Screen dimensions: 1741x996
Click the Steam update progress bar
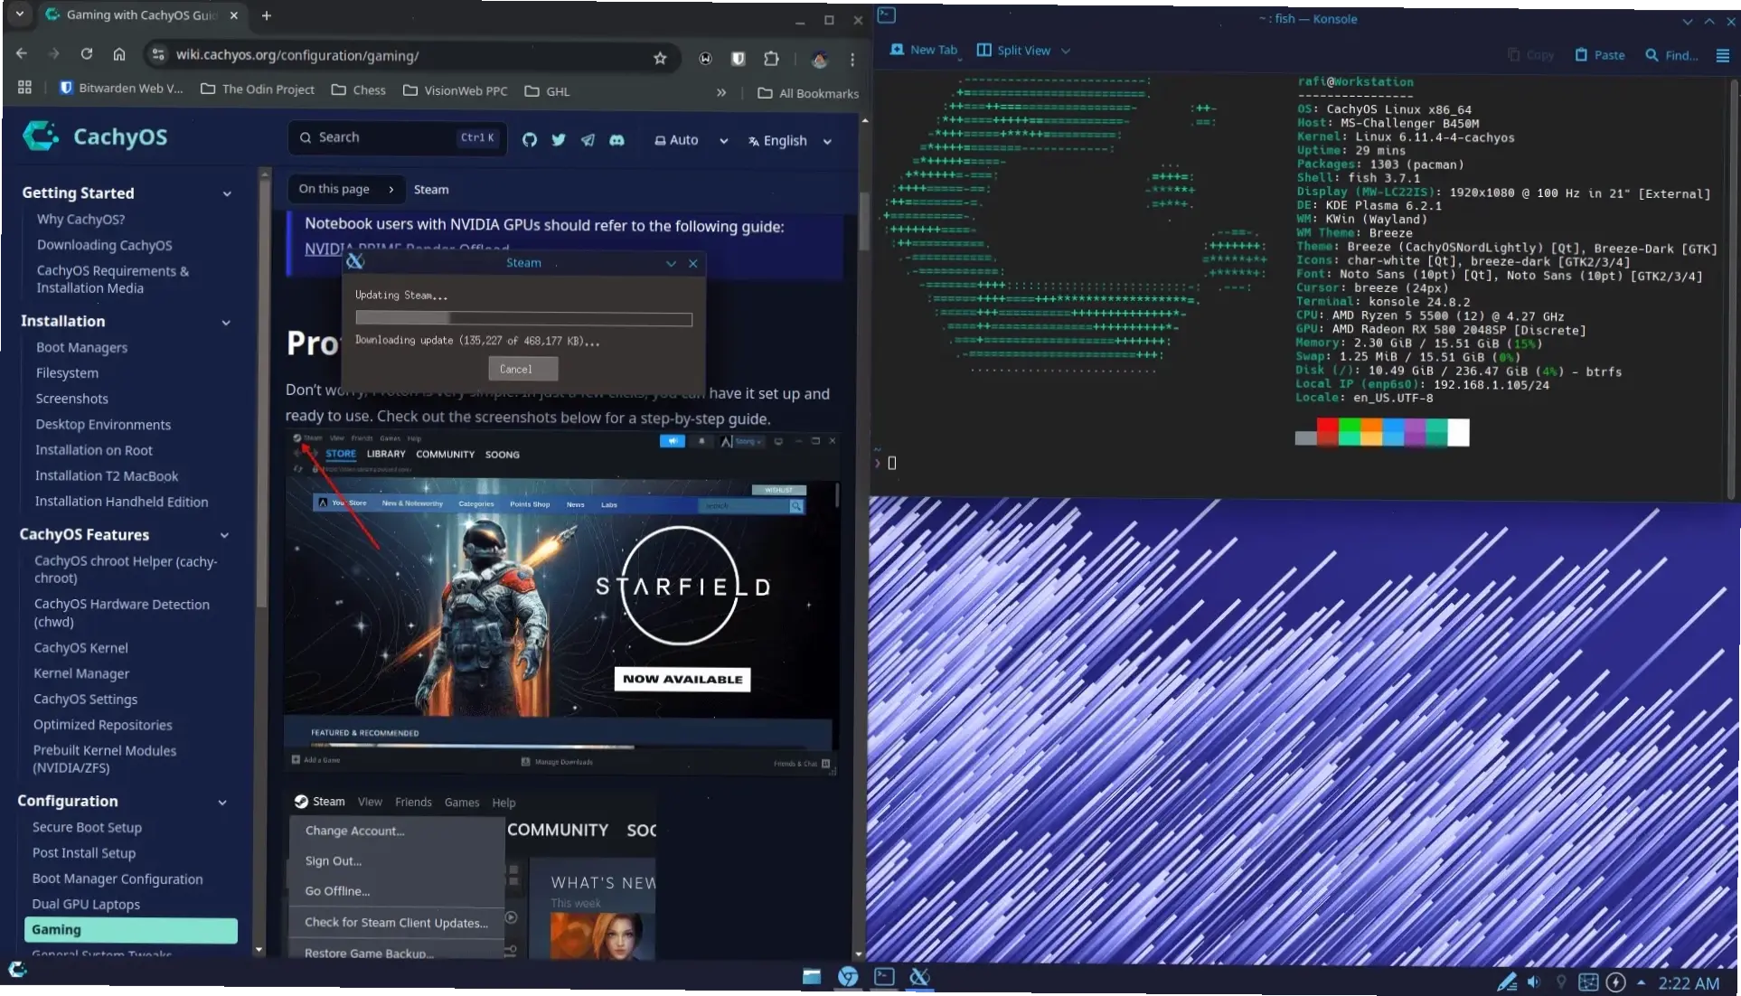pyautogui.click(x=523, y=318)
